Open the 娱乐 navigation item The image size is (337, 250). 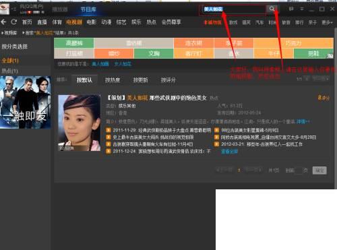[136, 22]
